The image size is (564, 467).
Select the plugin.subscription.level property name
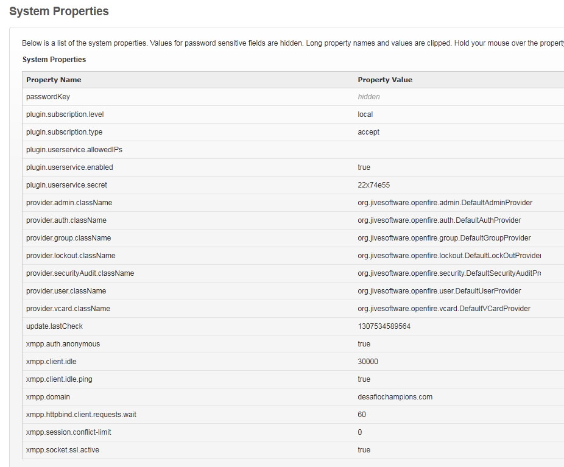pos(65,114)
